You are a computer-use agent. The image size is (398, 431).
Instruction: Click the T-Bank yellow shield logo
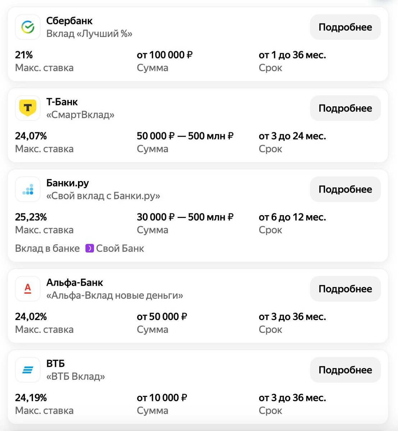pos(28,108)
